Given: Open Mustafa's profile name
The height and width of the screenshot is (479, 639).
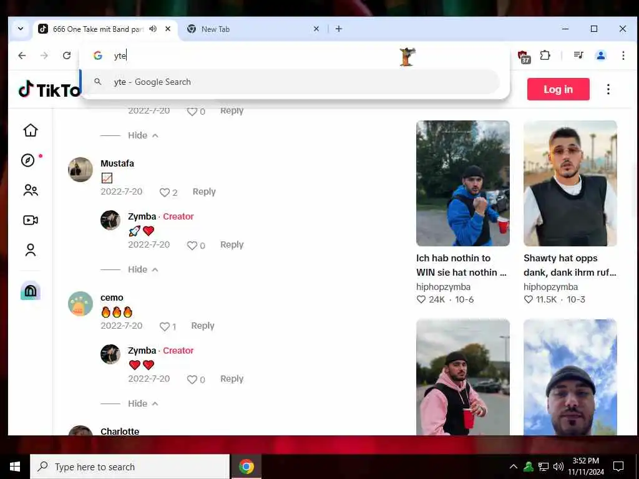Looking at the screenshot, I should pos(117,163).
